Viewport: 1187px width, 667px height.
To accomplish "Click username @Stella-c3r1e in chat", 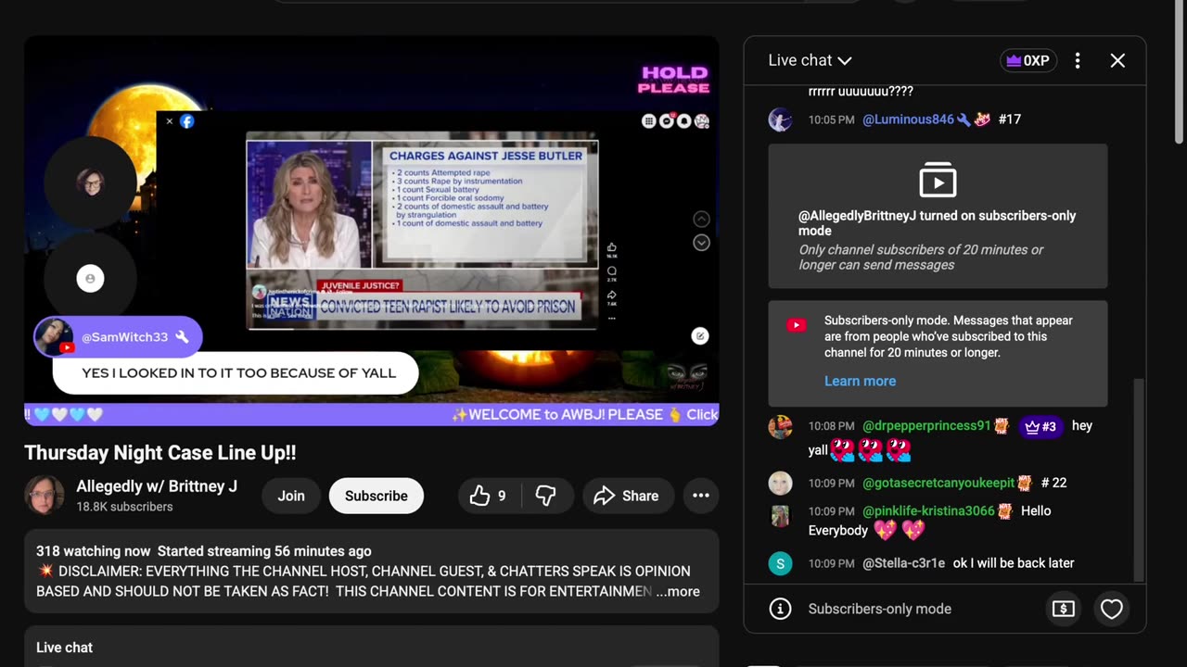I will 904,563.
